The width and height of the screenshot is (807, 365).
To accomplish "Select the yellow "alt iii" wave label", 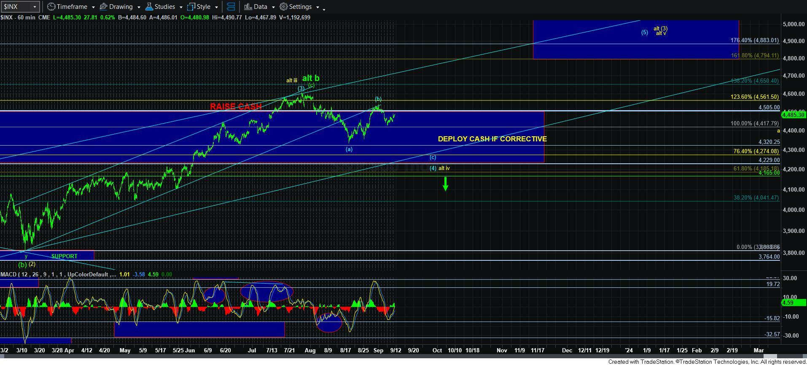I will (x=292, y=80).
